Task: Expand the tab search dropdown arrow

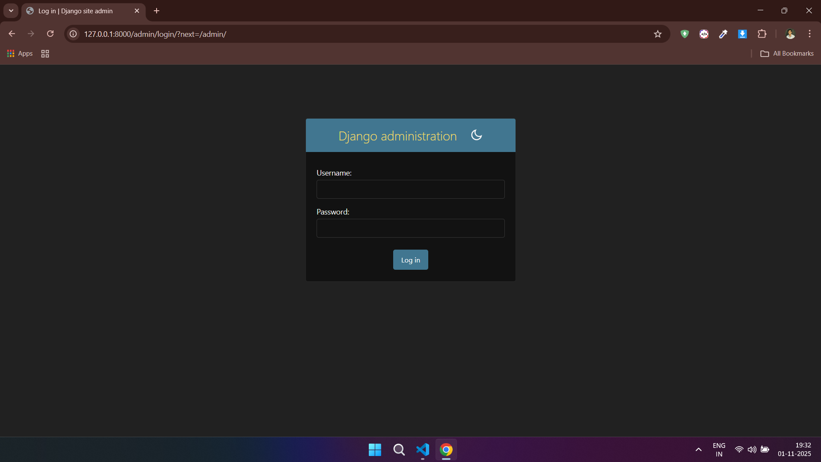Action: [11, 11]
